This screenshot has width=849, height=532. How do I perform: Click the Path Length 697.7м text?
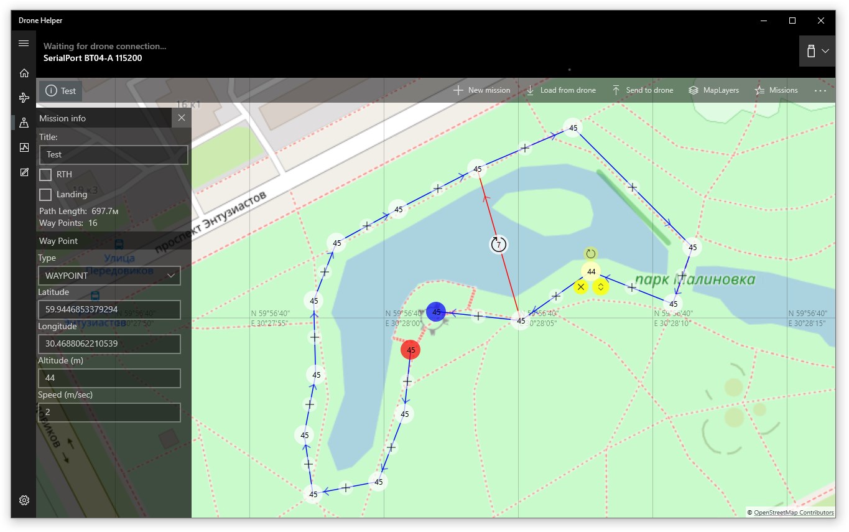pos(79,211)
